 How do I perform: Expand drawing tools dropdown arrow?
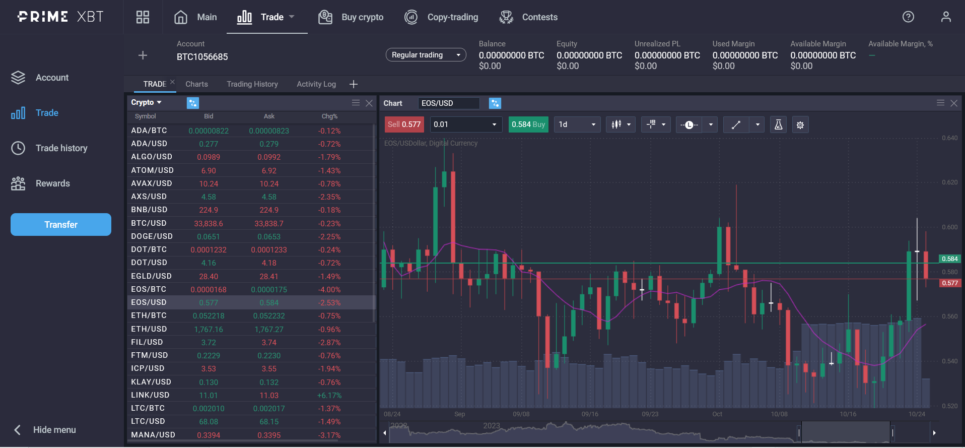[757, 124]
